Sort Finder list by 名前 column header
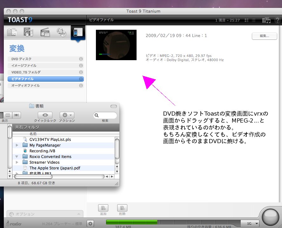282x228 pixels. click(66, 134)
